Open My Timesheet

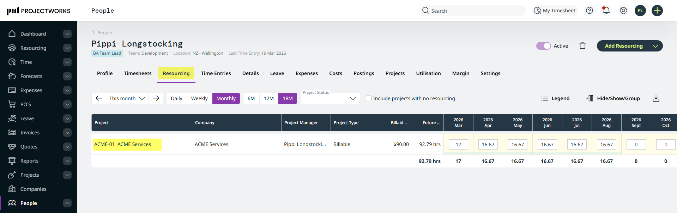555,11
